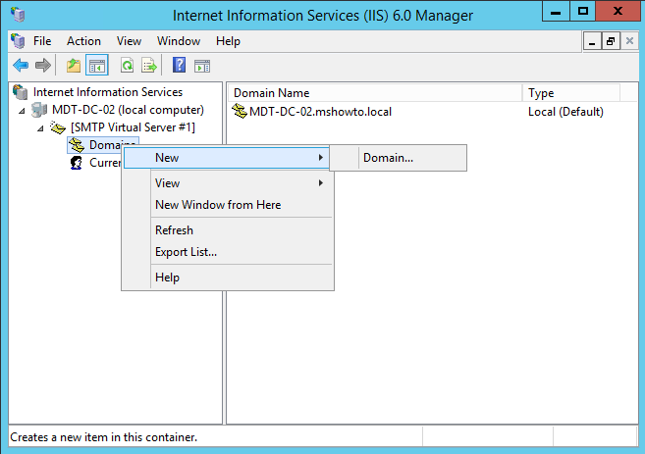Image resolution: width=645 pixels, height=454 pixels.
Task: Click the blue Help question mark icon
Action: (179, 65)
